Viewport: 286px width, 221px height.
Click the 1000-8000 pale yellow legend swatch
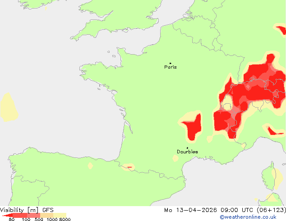pos(60,215)
